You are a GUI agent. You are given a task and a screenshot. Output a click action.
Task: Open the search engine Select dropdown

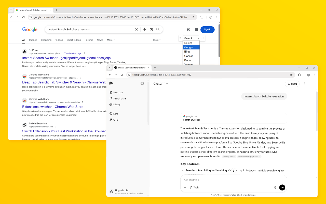[191, 38]
